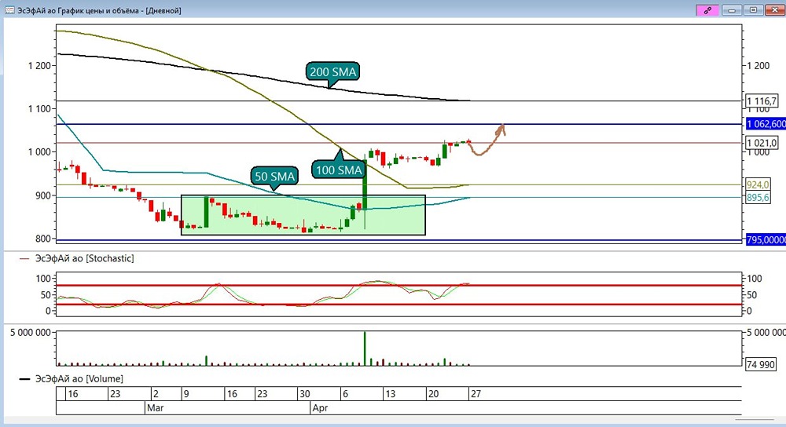Click the Apr month label on time axis
Image resolution: width=786 pixels, height=427 pixels.
tap(321, 408)
